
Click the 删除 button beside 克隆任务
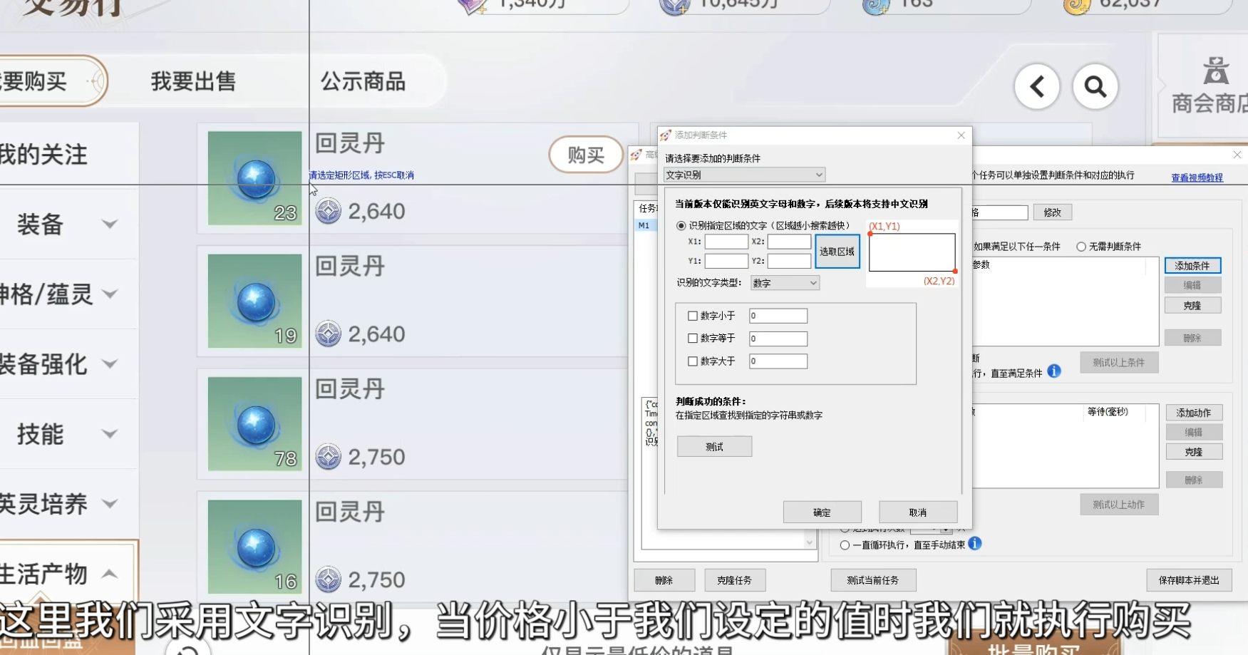[x=664, y=580]
